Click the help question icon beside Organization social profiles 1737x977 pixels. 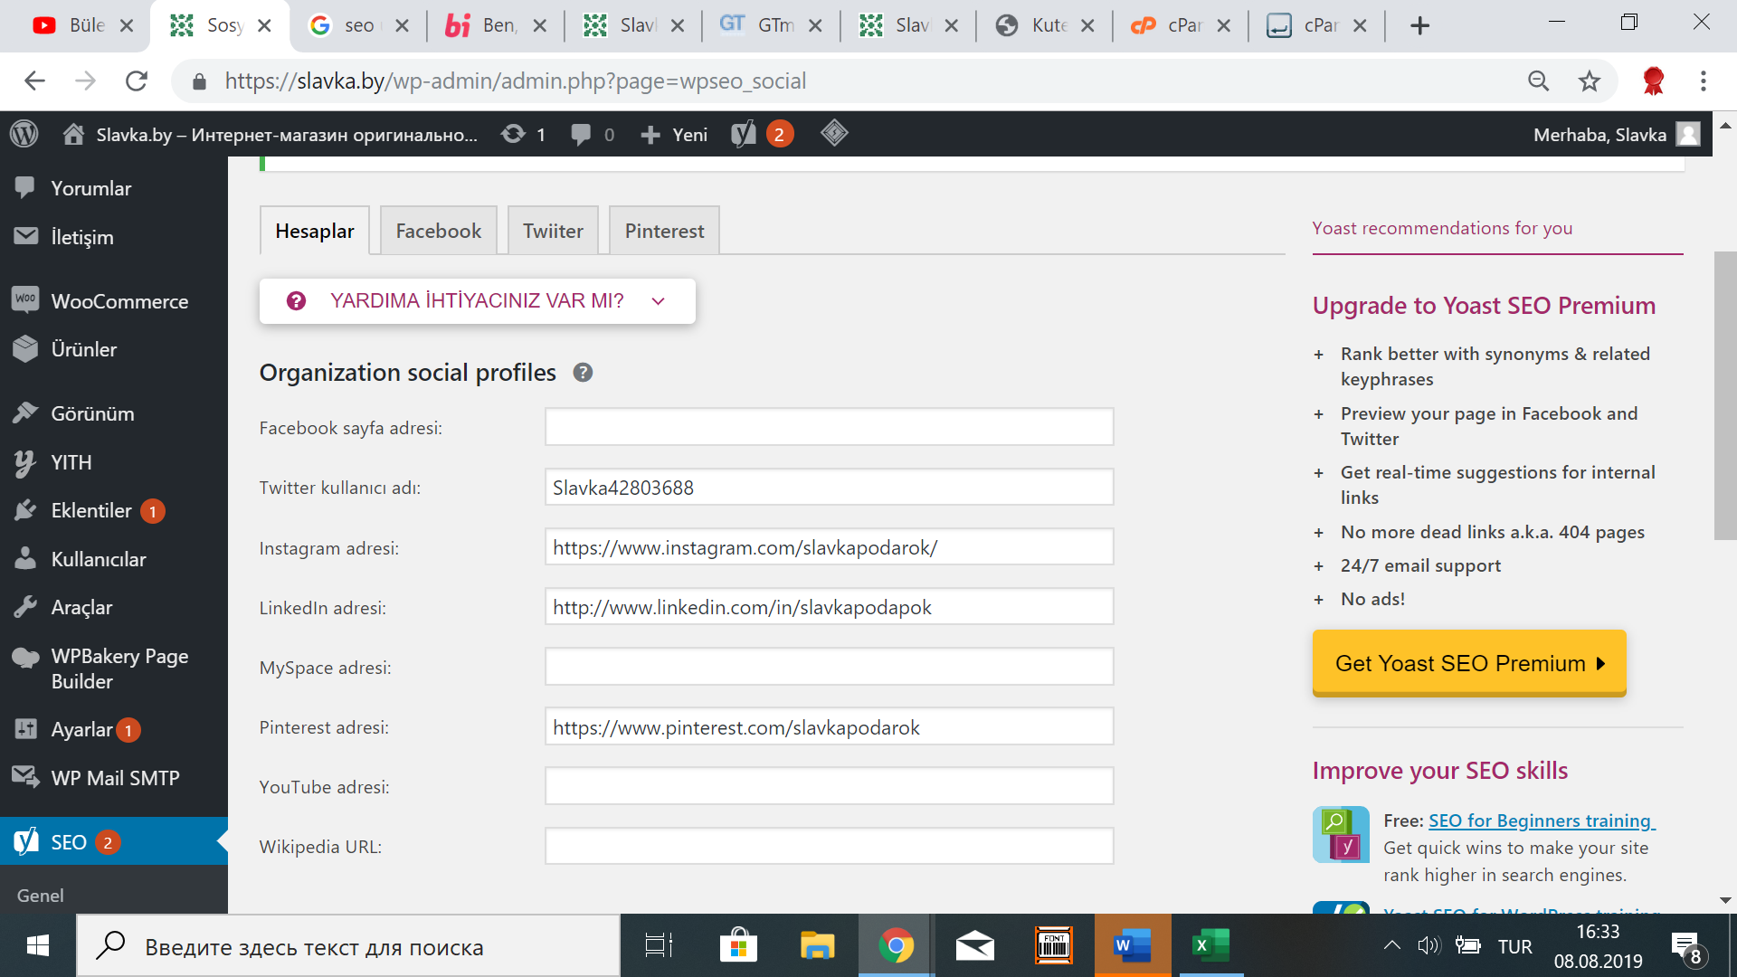(x=583, y=373)
